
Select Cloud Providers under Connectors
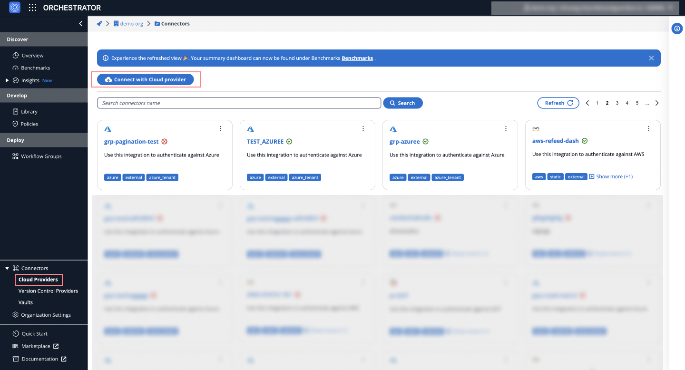pyautogui.click(x=38, y=280)
